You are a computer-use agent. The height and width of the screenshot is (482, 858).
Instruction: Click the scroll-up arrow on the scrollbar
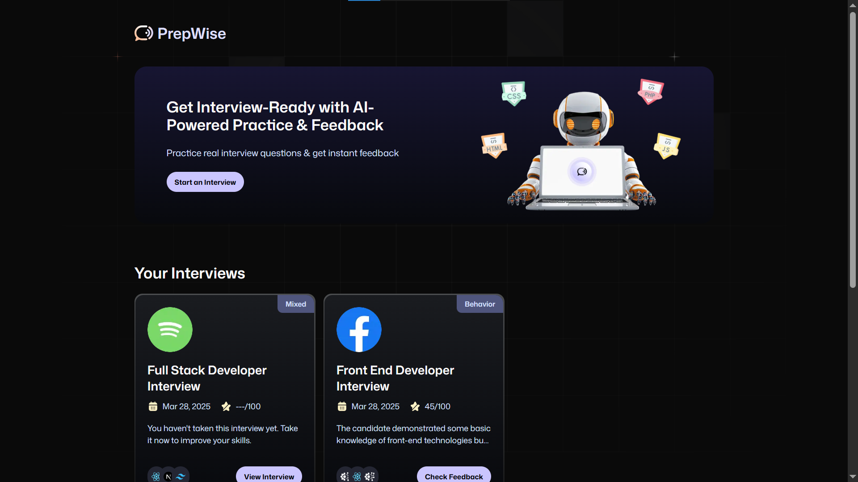853,5
